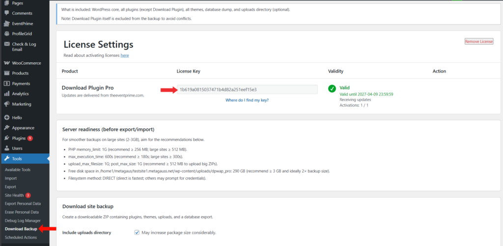Open EventPrime menu item
The width and height of the screenshot is (503, 246).
(x=23, y=23)
